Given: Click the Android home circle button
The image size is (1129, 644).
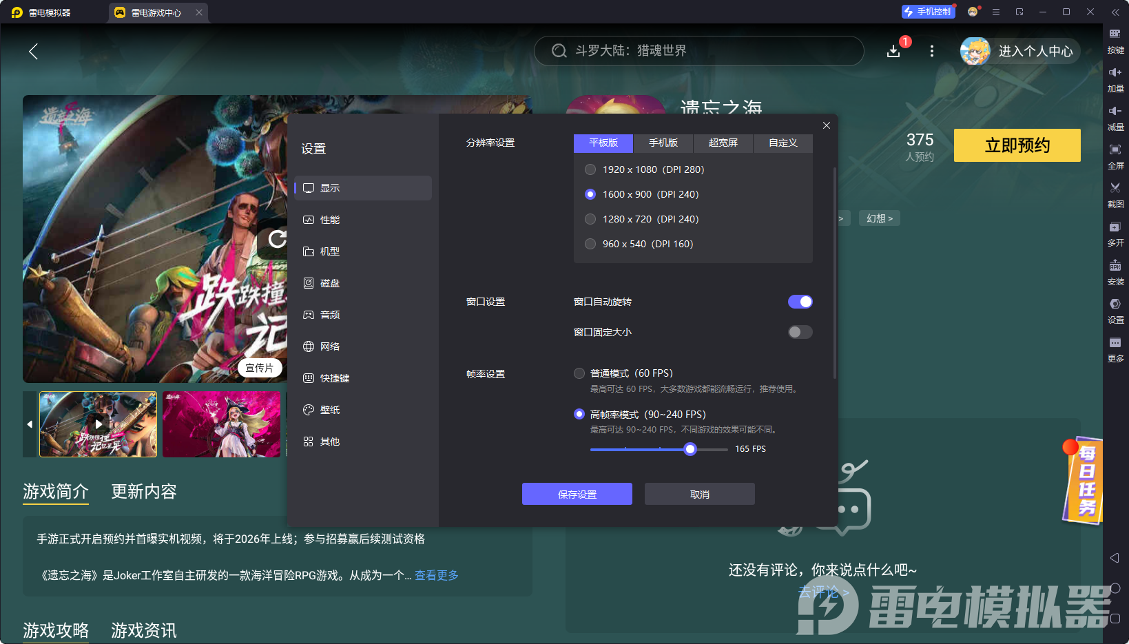Looking at the screenshot, I should pyautogui.click(x=1115, y=588).
